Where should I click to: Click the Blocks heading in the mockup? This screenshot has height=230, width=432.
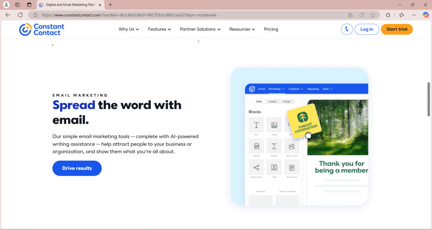pos(254,112)
